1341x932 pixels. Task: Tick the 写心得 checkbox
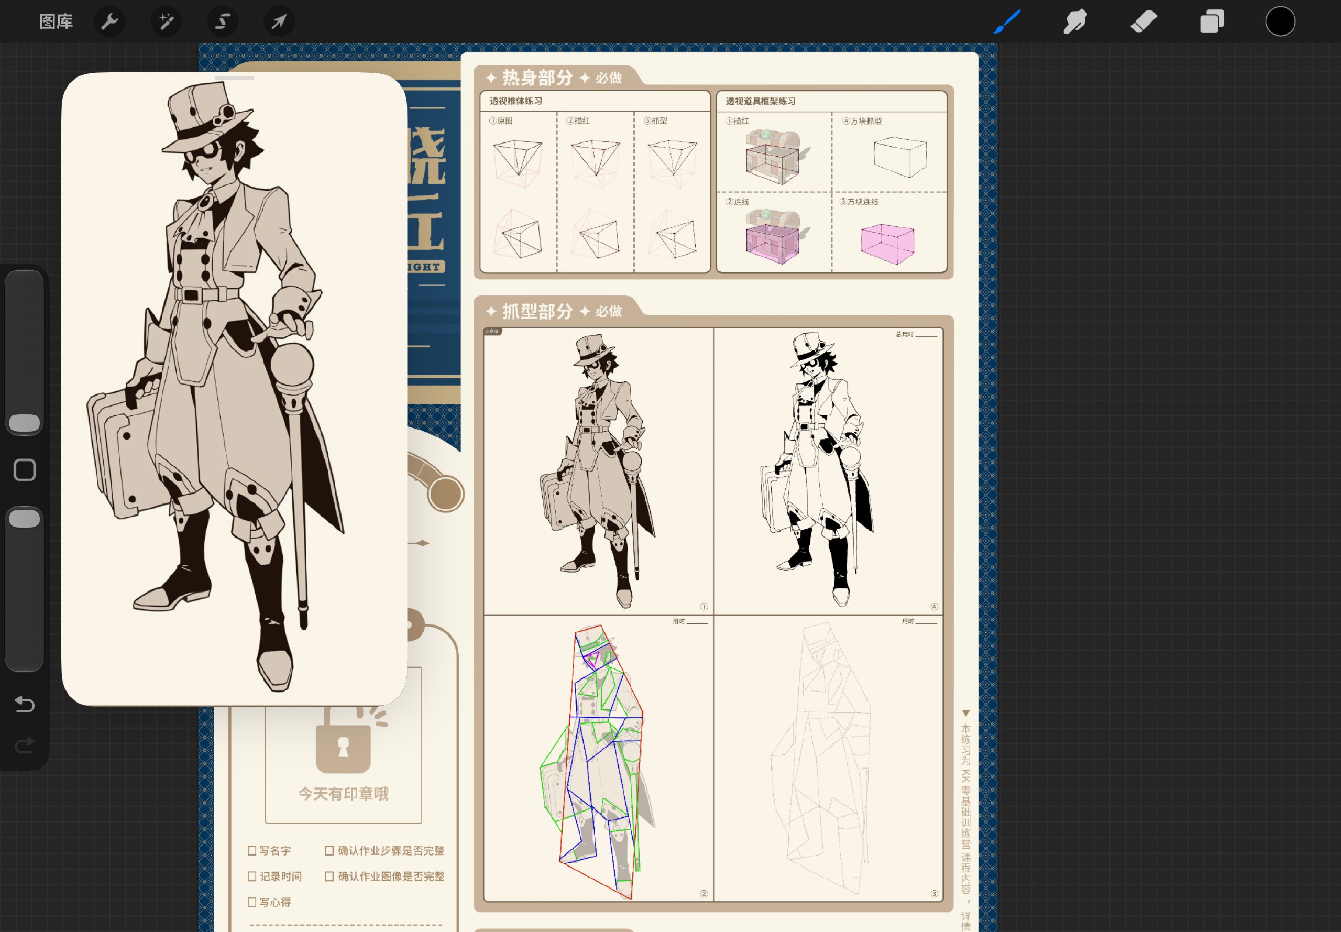252,902
